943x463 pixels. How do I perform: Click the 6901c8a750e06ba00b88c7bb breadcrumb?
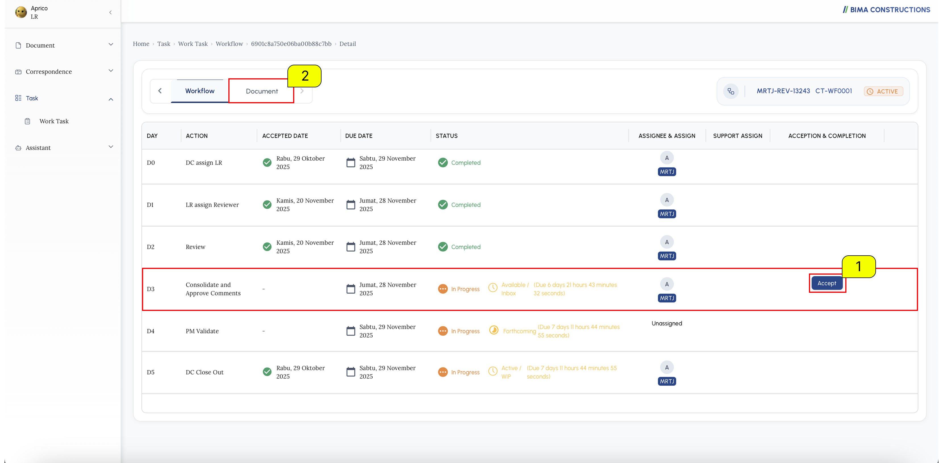click(291, 44)
